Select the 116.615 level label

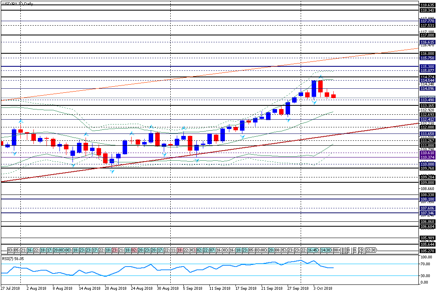tap(427, 42)
